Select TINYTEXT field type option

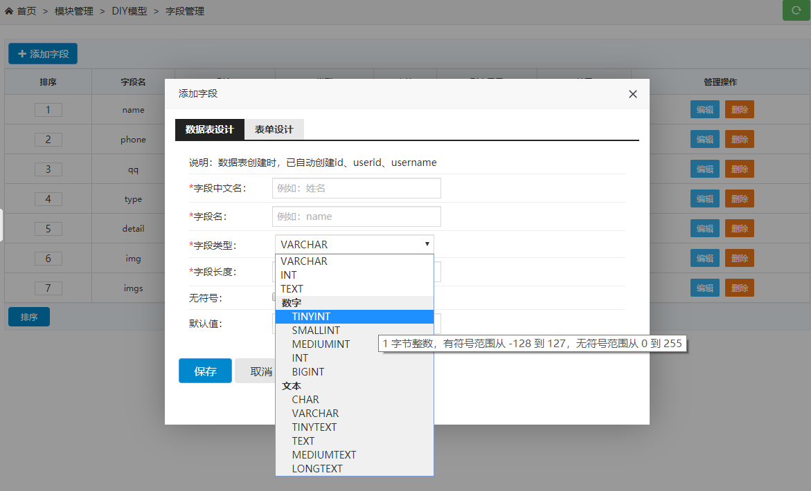pos(314,427)
